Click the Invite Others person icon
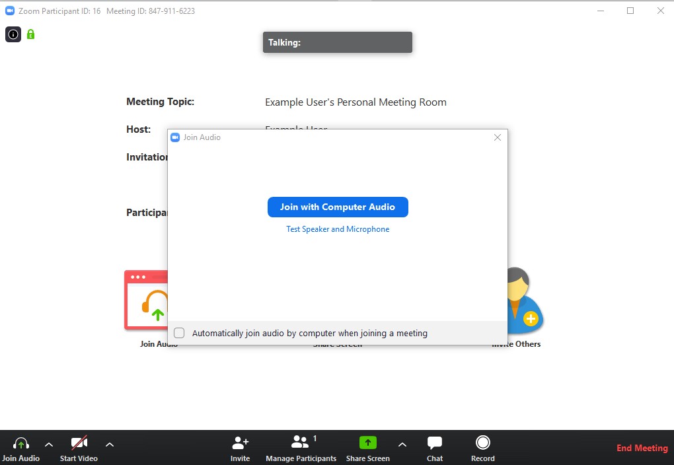This screenshot has width=674, height=465. (525, 301)
